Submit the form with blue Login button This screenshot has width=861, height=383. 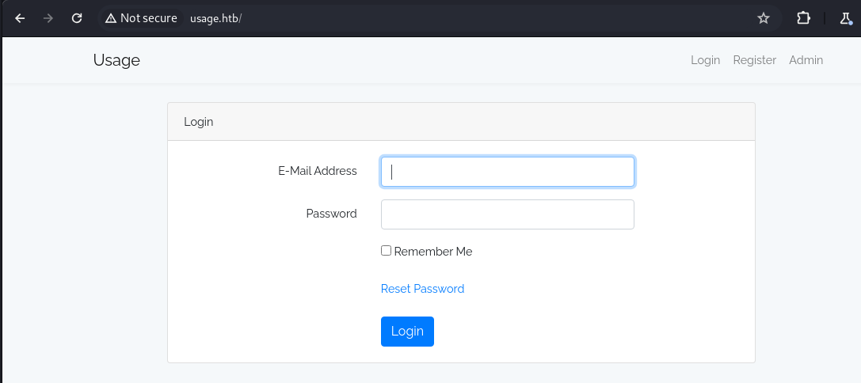click(407, 332)
